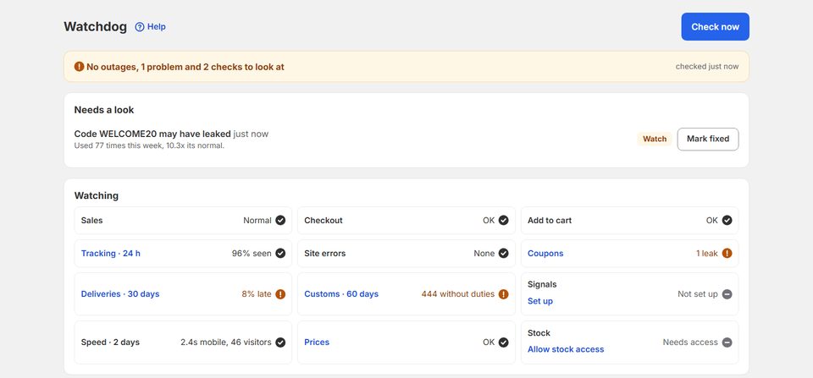813x378 pixels.
Task: Click the checkmark icon in Prices row
Action: pyautogui.click(x=503, y=342)
